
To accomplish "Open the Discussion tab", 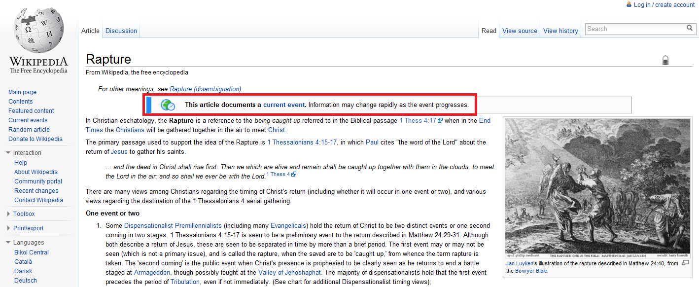I will click(x=121, y=31).
